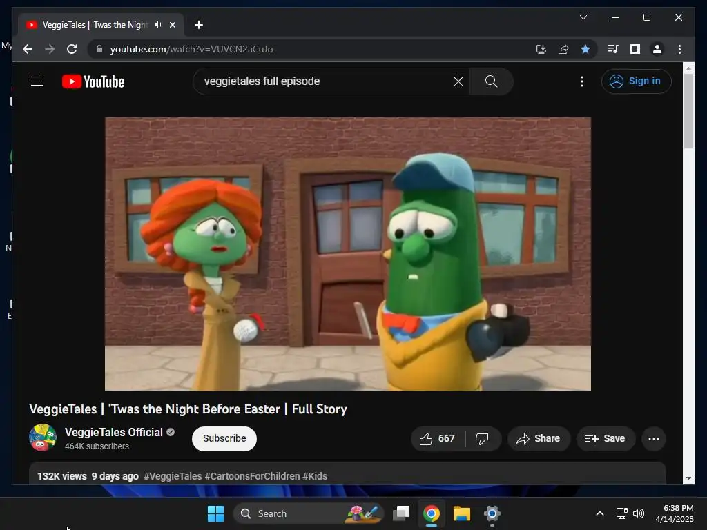The image size is (707, 530).
Task: Click the taskbar Search box
Action: pos(309,513)
